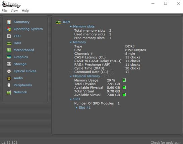The width and height of the screenshot is (183, 144).
Task: Select RAM in the sidebar
Action: (17, 43)
